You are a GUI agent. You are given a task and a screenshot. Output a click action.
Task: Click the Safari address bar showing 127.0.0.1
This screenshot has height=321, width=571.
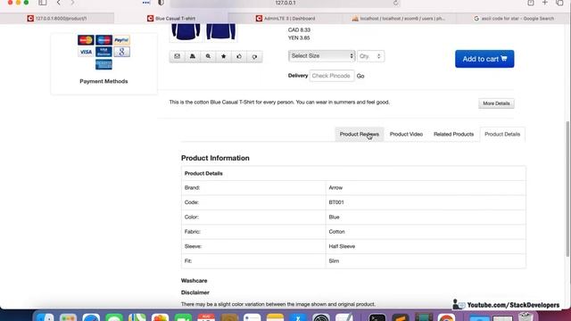click(285, 3)
